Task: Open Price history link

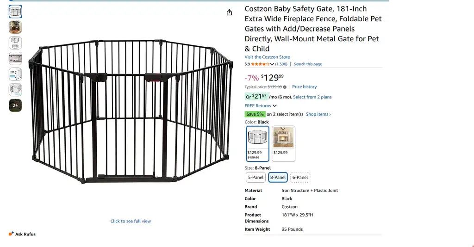Action: (304, 87)
